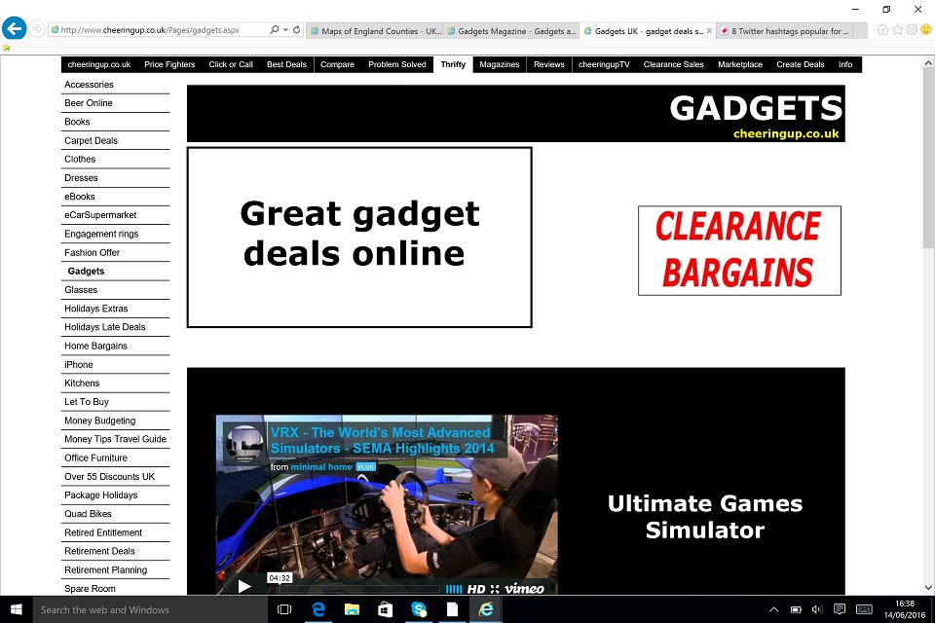Select Clearance Sales in the navigation menu
The height and width of the screenshot is (623, 935).
pos(673,64)
